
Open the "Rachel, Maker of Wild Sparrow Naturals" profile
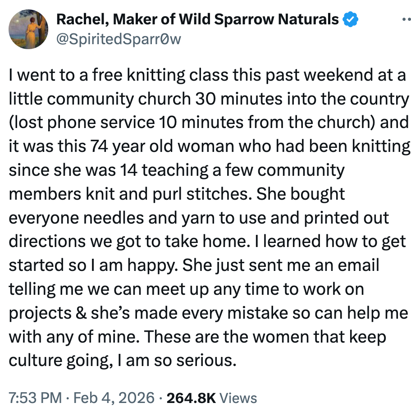click(196, 19)
